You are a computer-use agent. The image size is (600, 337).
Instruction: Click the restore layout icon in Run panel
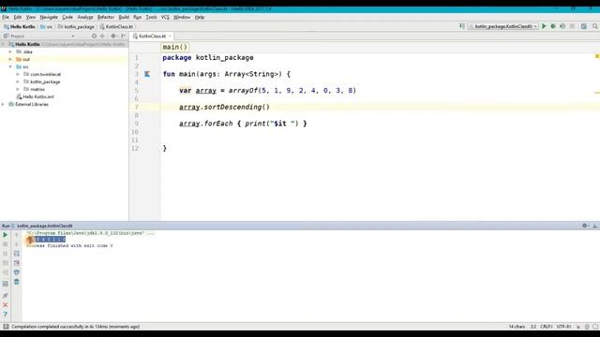coord(6,284)
